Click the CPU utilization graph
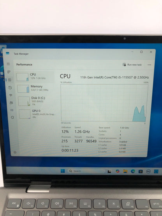This screenshot has height=216, width=162. point(104,103)
